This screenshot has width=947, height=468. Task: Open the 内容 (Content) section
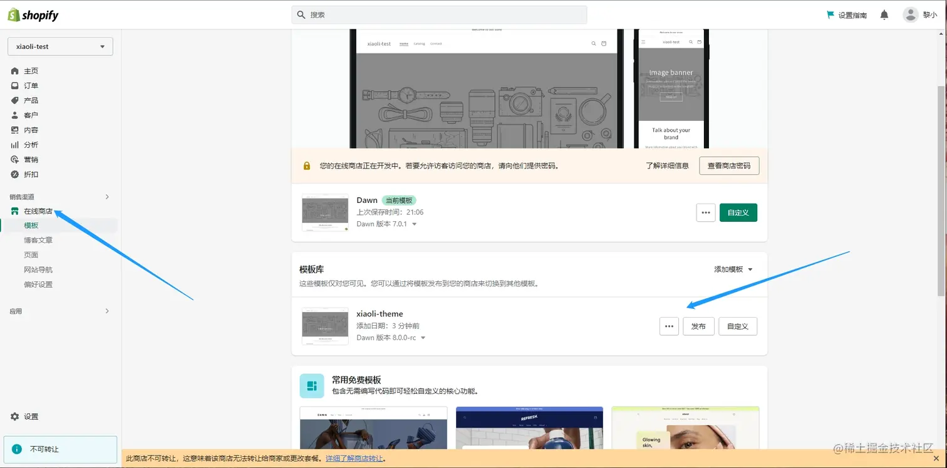pyautogui.click(x=31, y=130)
